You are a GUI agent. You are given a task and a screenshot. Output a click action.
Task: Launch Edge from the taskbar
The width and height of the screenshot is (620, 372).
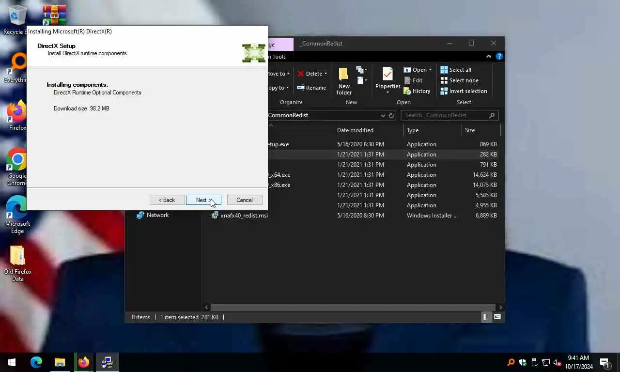(36, 362)
